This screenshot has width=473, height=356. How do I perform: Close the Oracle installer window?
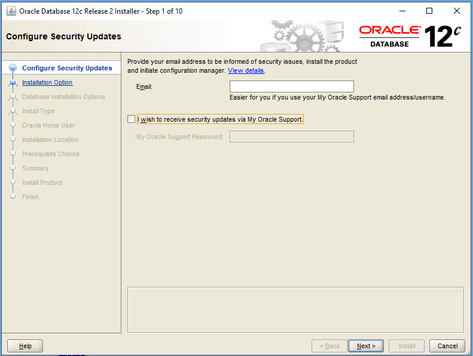click(x=457, y=11)
